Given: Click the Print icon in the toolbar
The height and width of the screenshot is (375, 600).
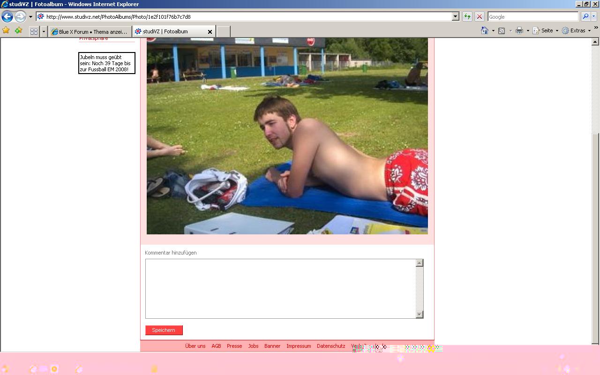Looking at the screenshot, I should pos(519,30).
